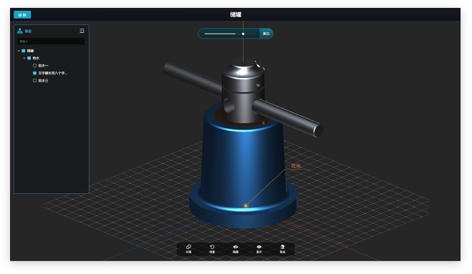The image size is (472, 274).
Task: Check the last child item checkbox
Action: pos(34,81)
